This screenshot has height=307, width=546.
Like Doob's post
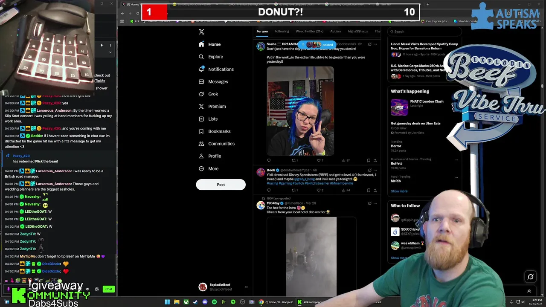(x=319, y=190)
